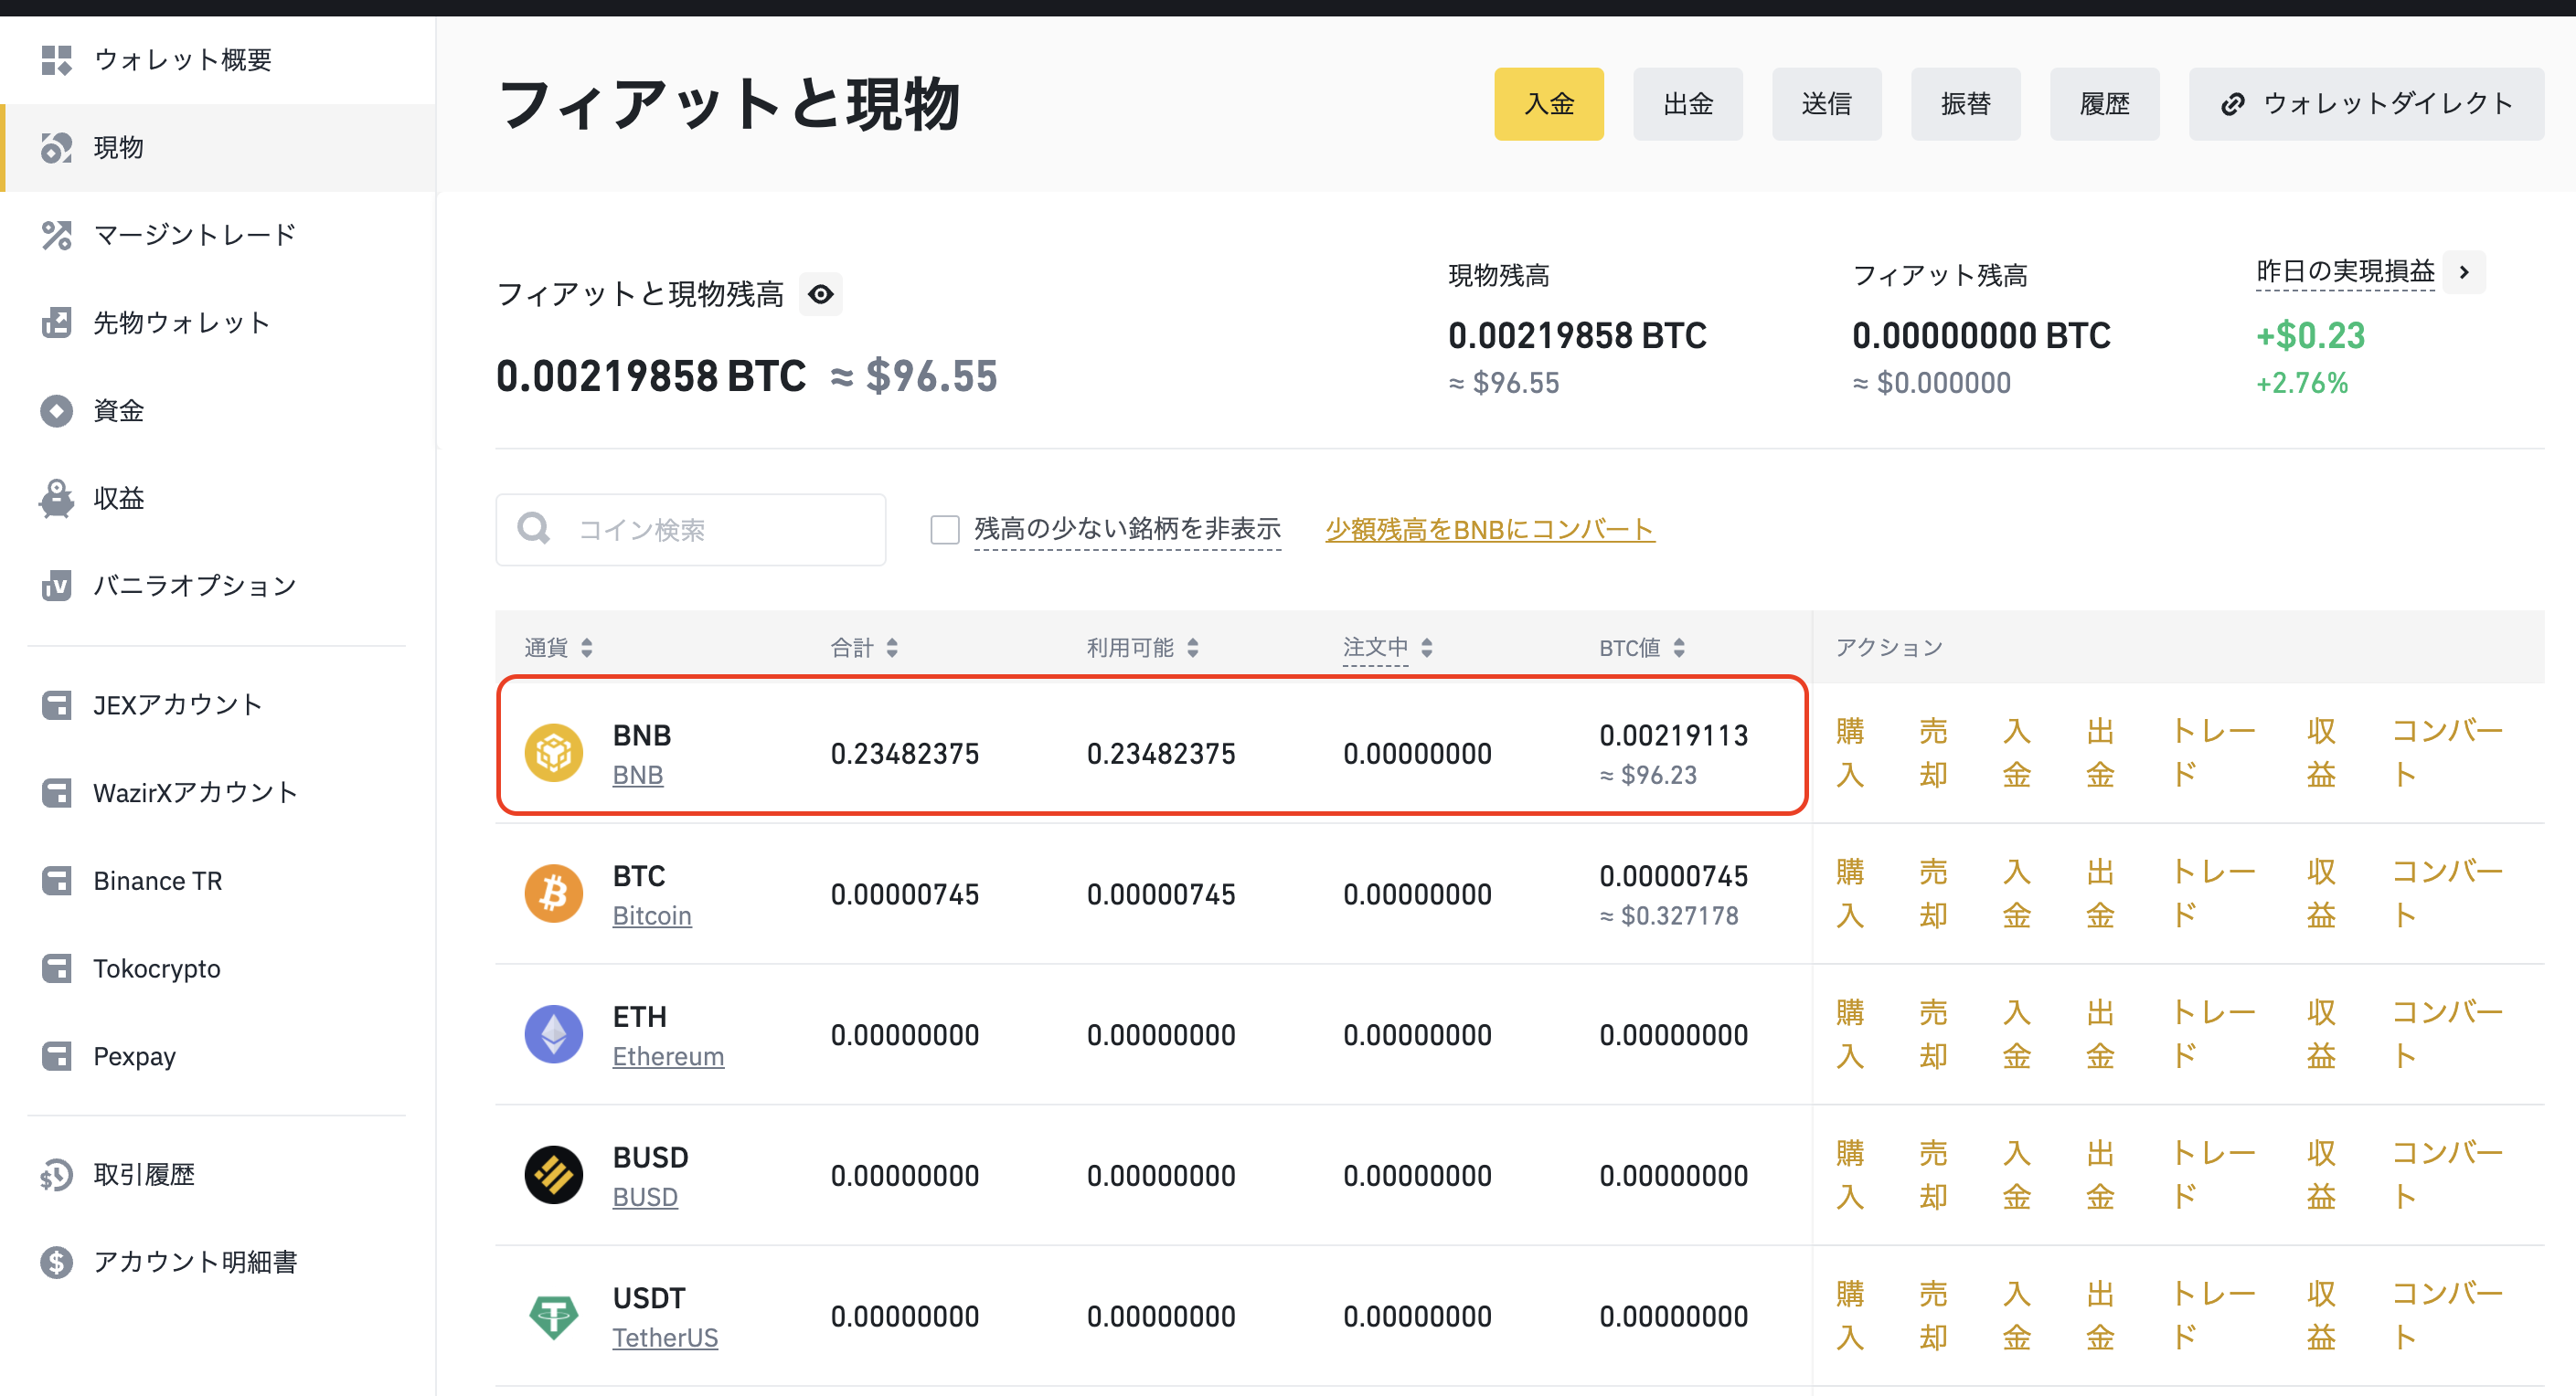2576x1396 pixels.
Task: Go to 先物ウォレット menu item
Action: coord(182,323)
